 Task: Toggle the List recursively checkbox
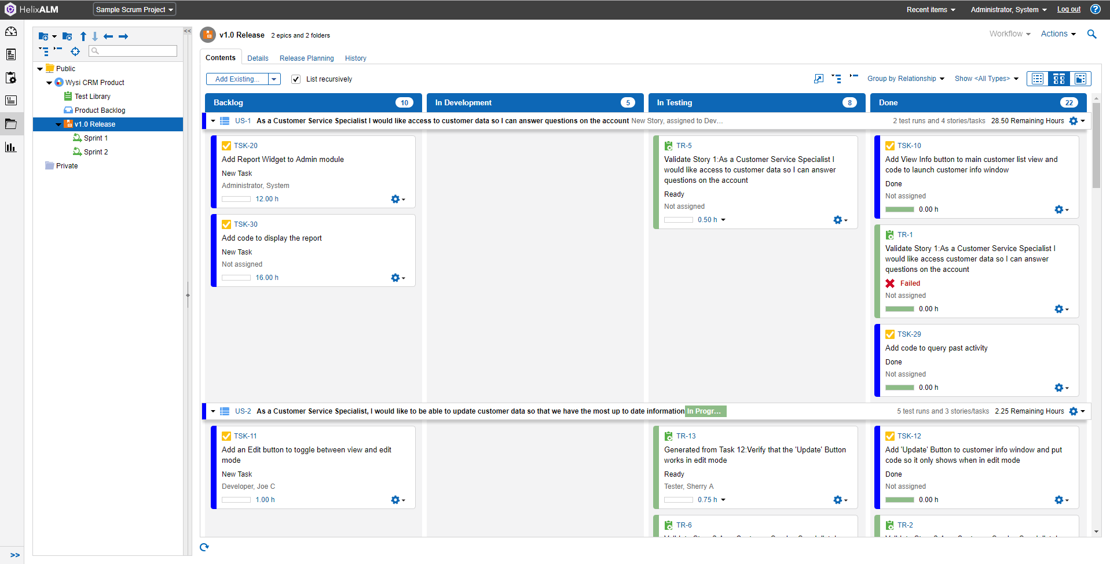pos(296,79)
